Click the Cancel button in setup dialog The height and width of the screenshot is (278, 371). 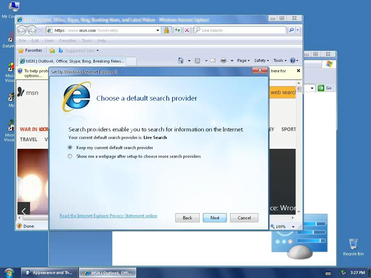point(244,218)
